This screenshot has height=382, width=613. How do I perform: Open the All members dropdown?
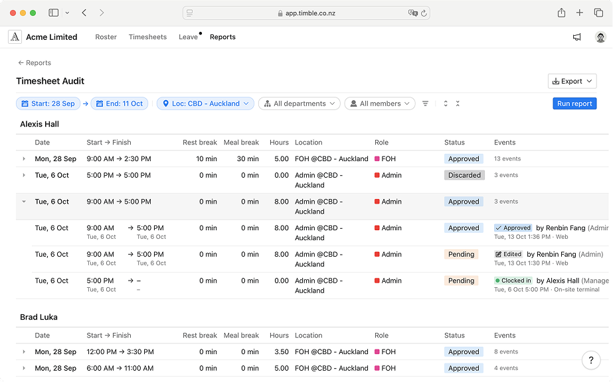tap(380, 103)
